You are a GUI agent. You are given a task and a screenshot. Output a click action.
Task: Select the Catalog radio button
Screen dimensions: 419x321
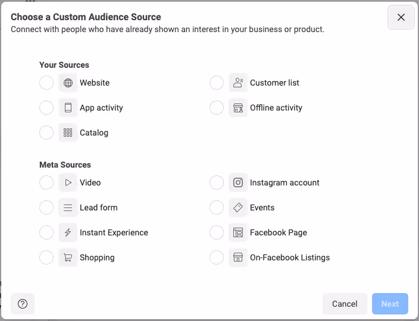[46, 133]
